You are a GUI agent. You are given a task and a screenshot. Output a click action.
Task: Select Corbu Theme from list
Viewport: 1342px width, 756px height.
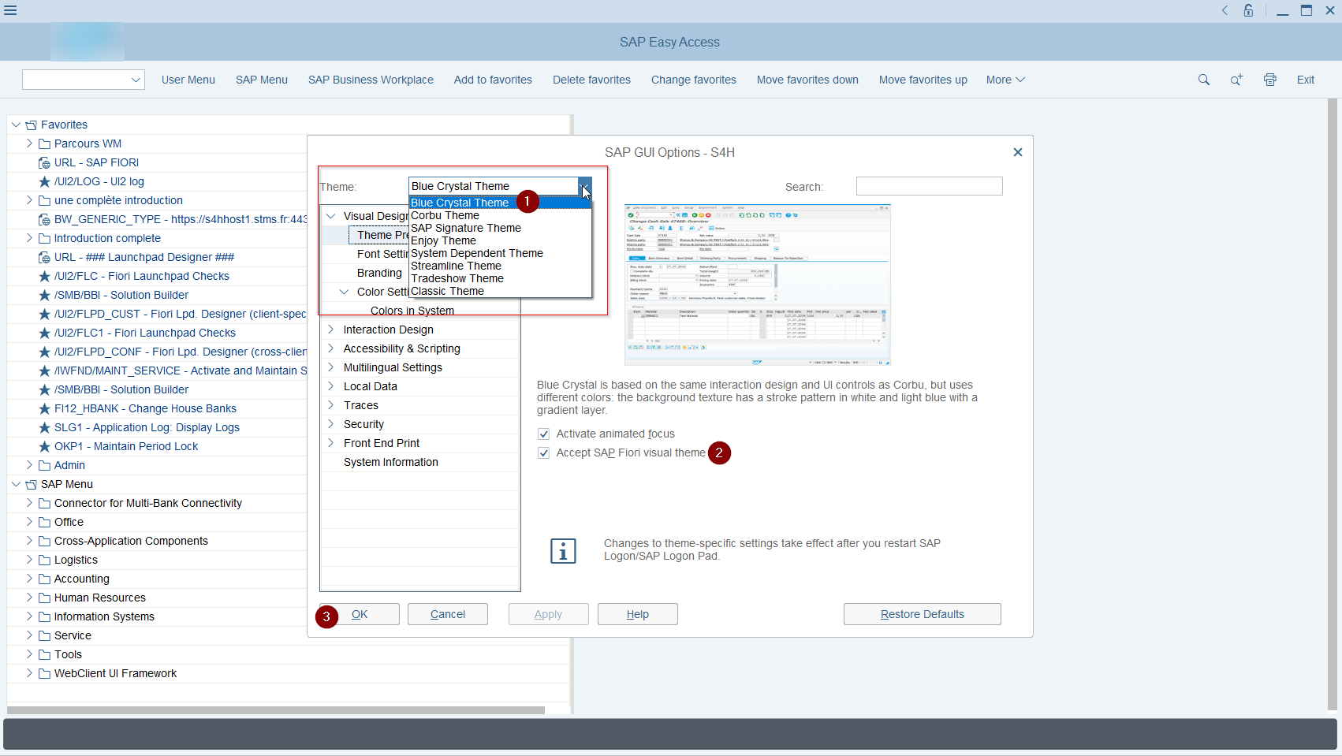(500, 215)
